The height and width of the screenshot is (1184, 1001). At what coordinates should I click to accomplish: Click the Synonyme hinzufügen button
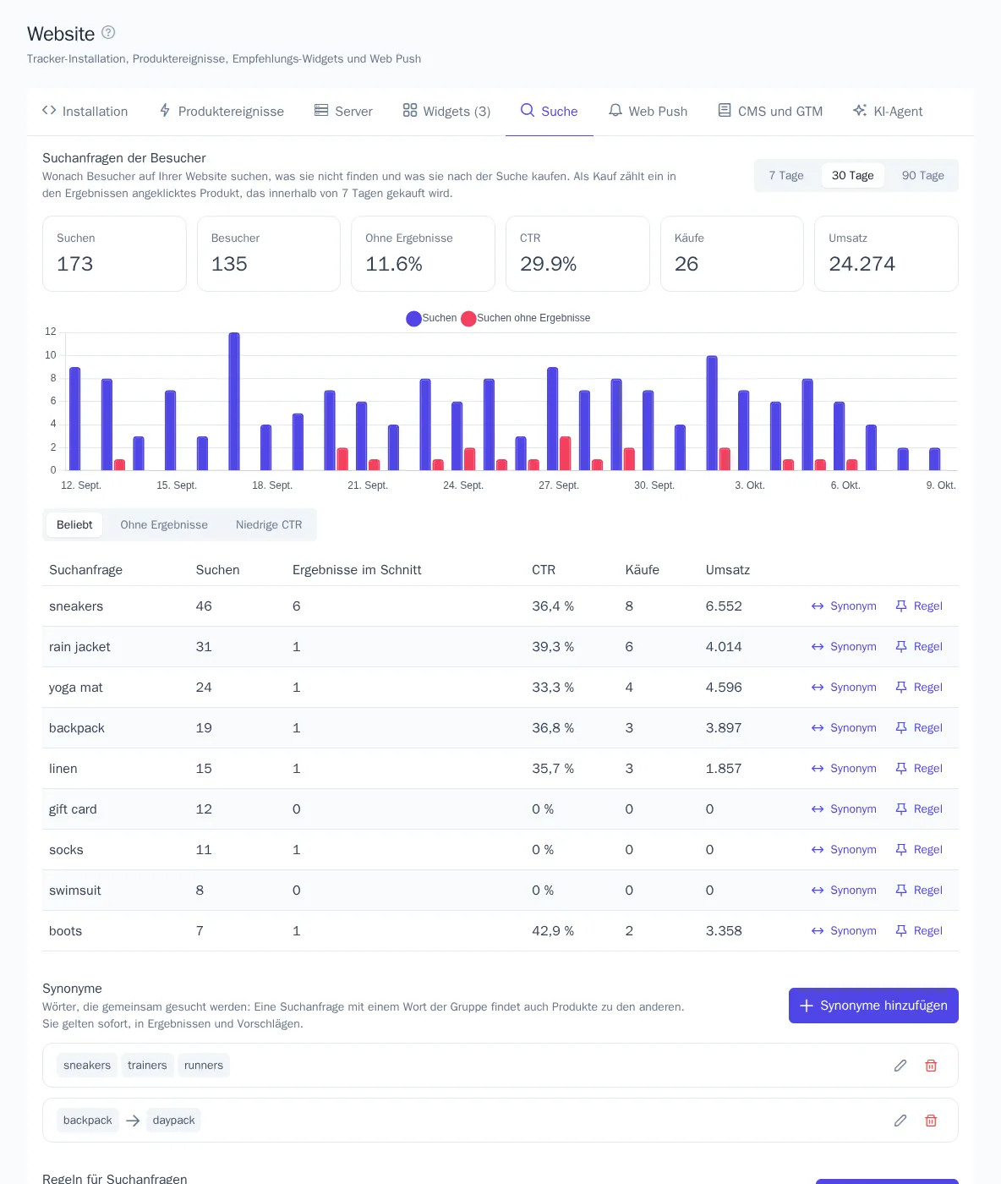pos(873,1006)
